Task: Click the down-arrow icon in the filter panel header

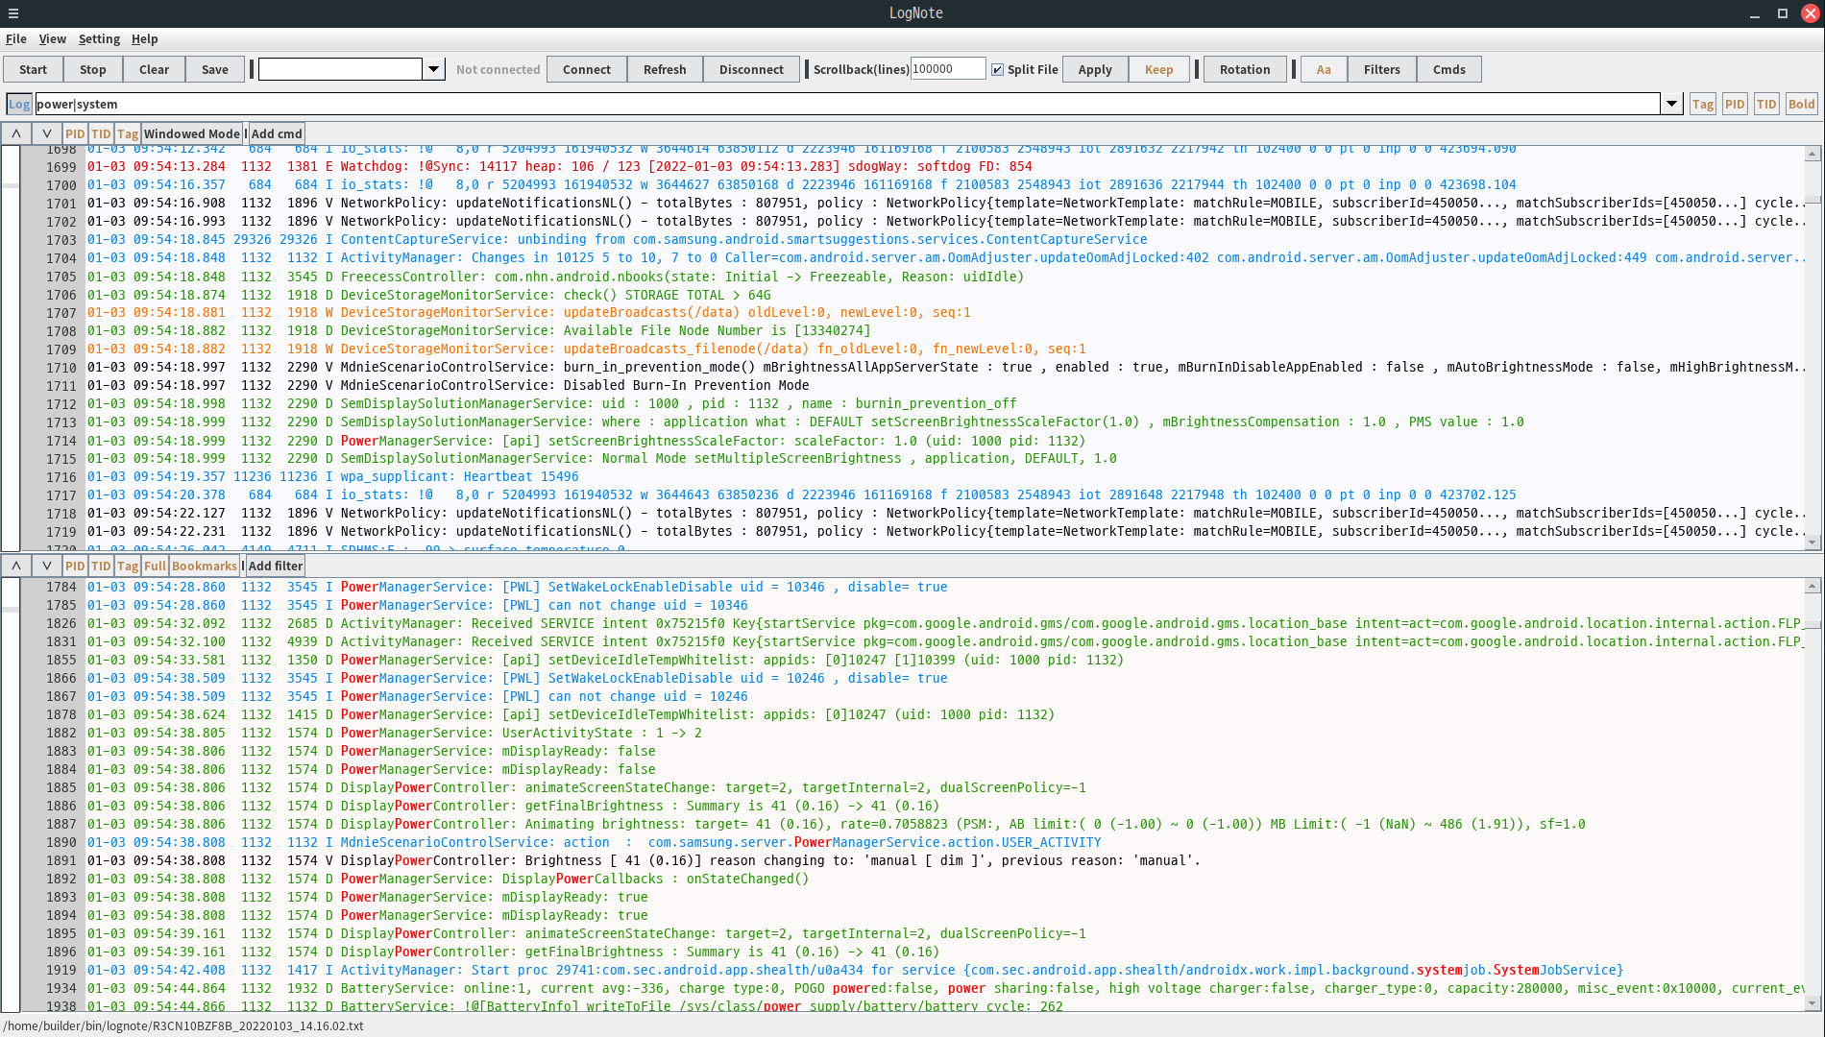Action: (46, 566)
